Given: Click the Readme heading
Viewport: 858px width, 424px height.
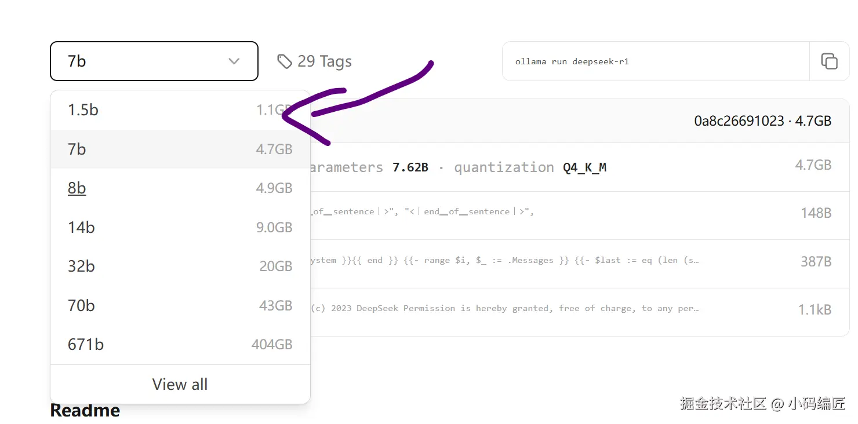Looking at the screenshot, I should pos(85,411).
